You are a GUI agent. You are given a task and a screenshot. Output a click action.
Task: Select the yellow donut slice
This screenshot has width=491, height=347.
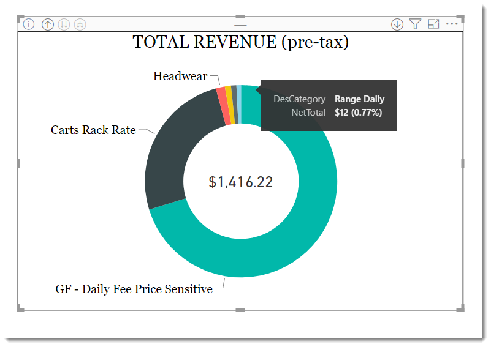point(230,105)
